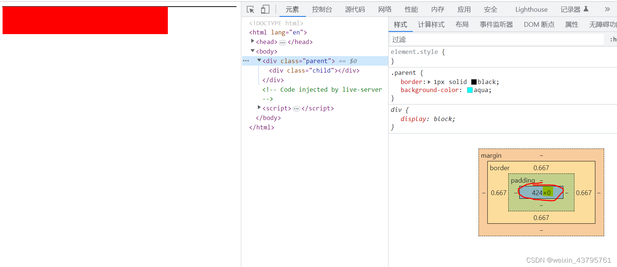Click the right border 0.667 value
617x267 pixels.
pyautogui.click(x=584, y=193)
